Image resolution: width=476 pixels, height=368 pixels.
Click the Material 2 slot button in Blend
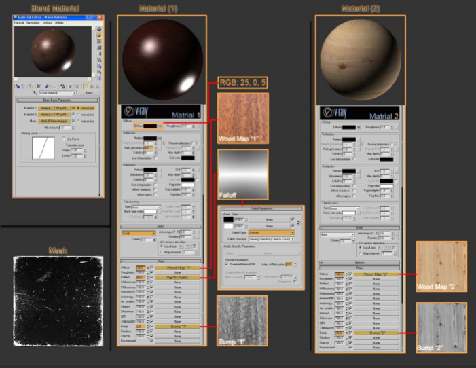pyautogui.click(x=54, y=115)
